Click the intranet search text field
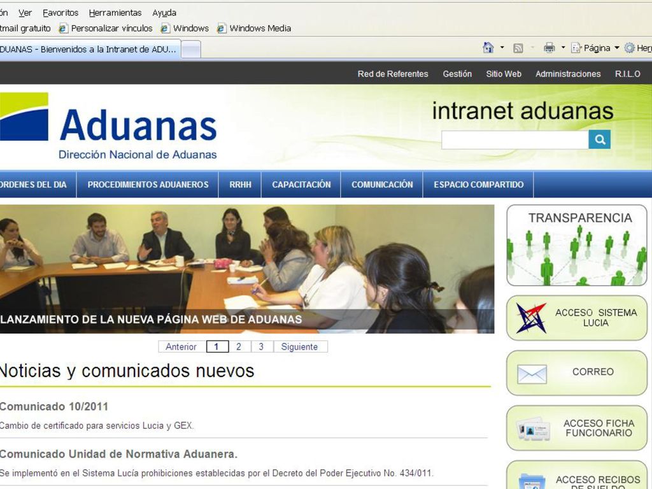652x489 pixels. pyautogui.click(x=514, y=139)
